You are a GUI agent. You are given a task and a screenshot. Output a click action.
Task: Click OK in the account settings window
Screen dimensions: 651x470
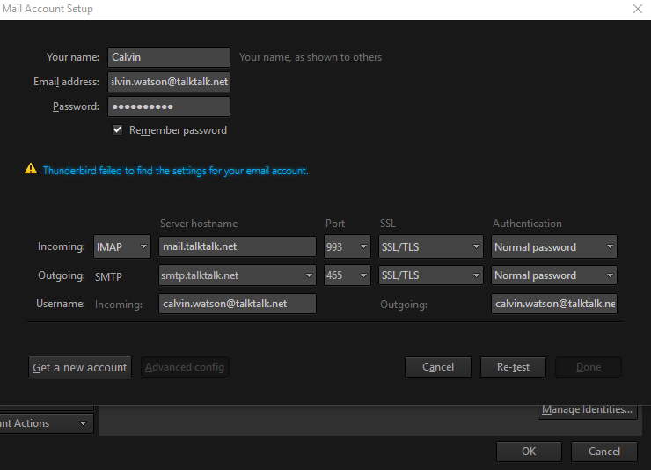529,452
